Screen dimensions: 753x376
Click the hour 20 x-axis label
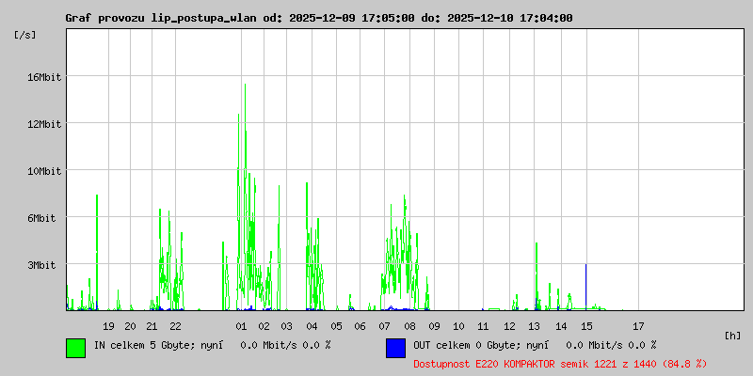[x=131, y=326]
